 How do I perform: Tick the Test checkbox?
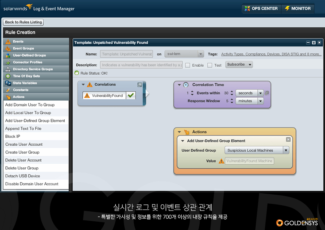coord(210,65)
